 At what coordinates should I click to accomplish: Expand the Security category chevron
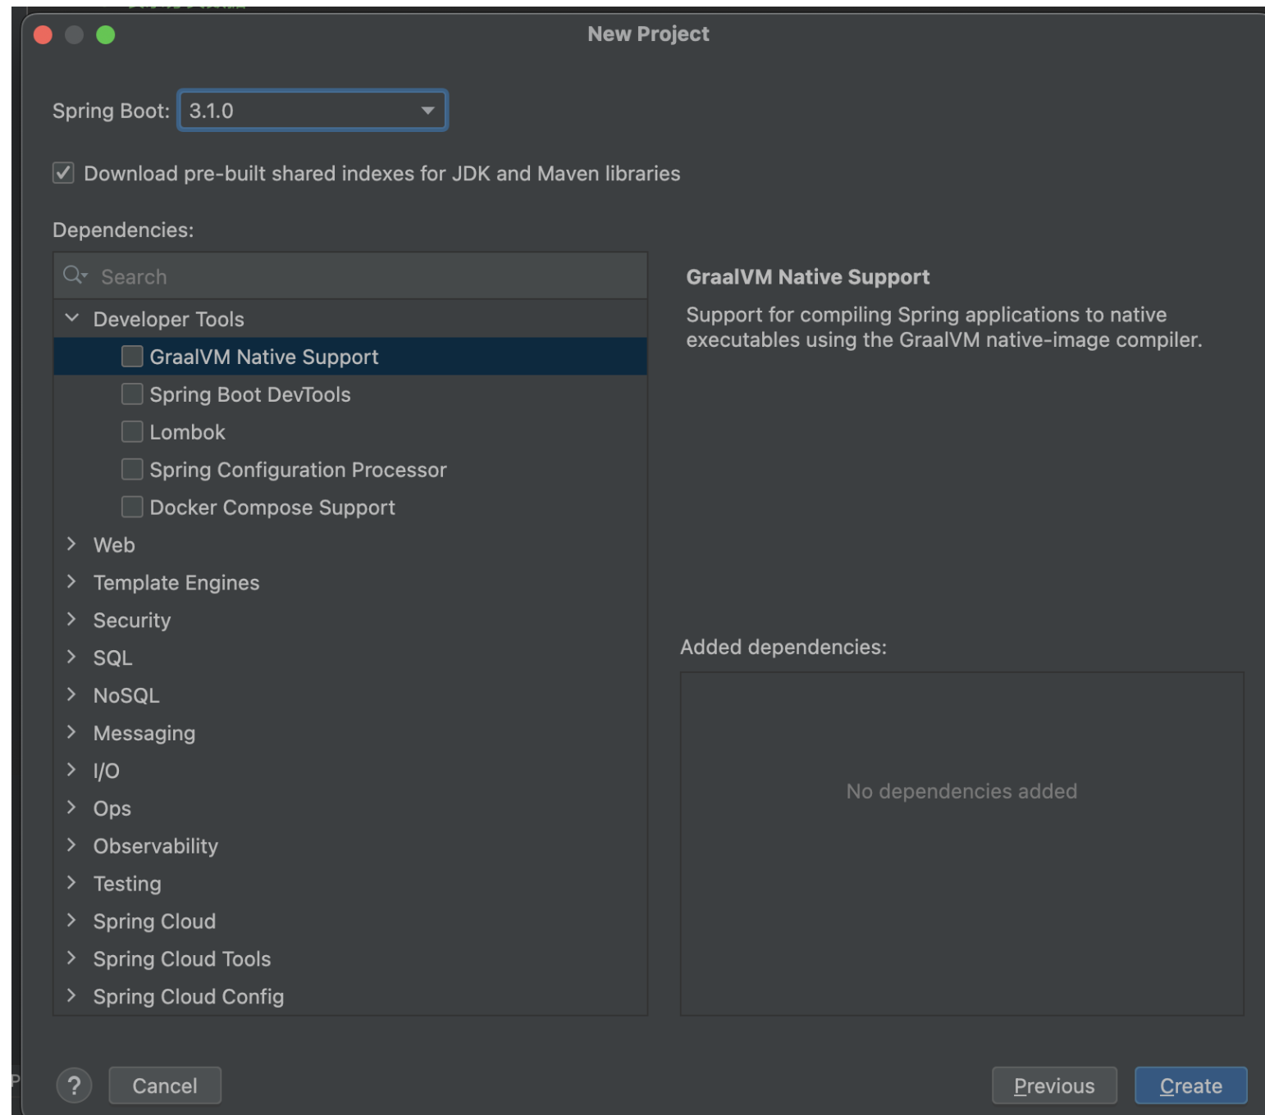(x=72, y=620)
